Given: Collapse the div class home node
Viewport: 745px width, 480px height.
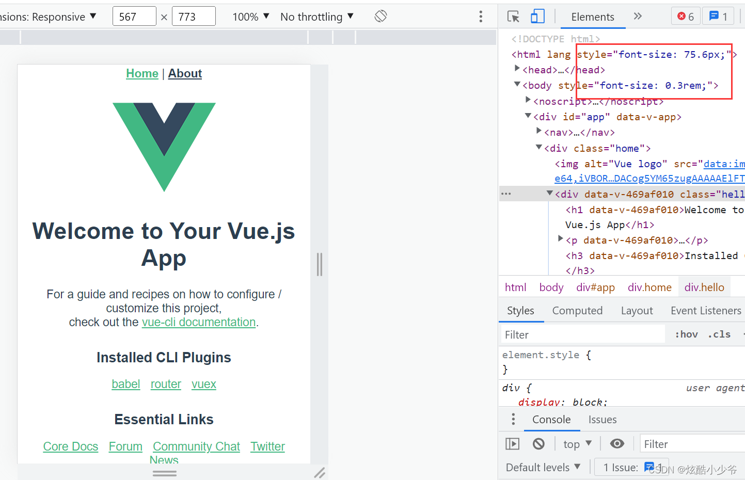Looking at the screenshot, I should tap(539, 147).
